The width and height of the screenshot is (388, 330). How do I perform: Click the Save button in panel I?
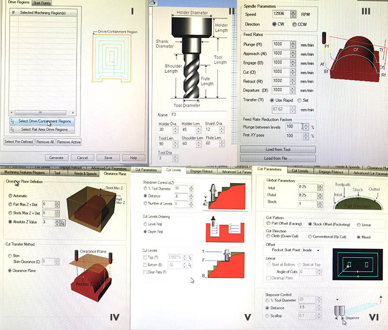[108, 158]
